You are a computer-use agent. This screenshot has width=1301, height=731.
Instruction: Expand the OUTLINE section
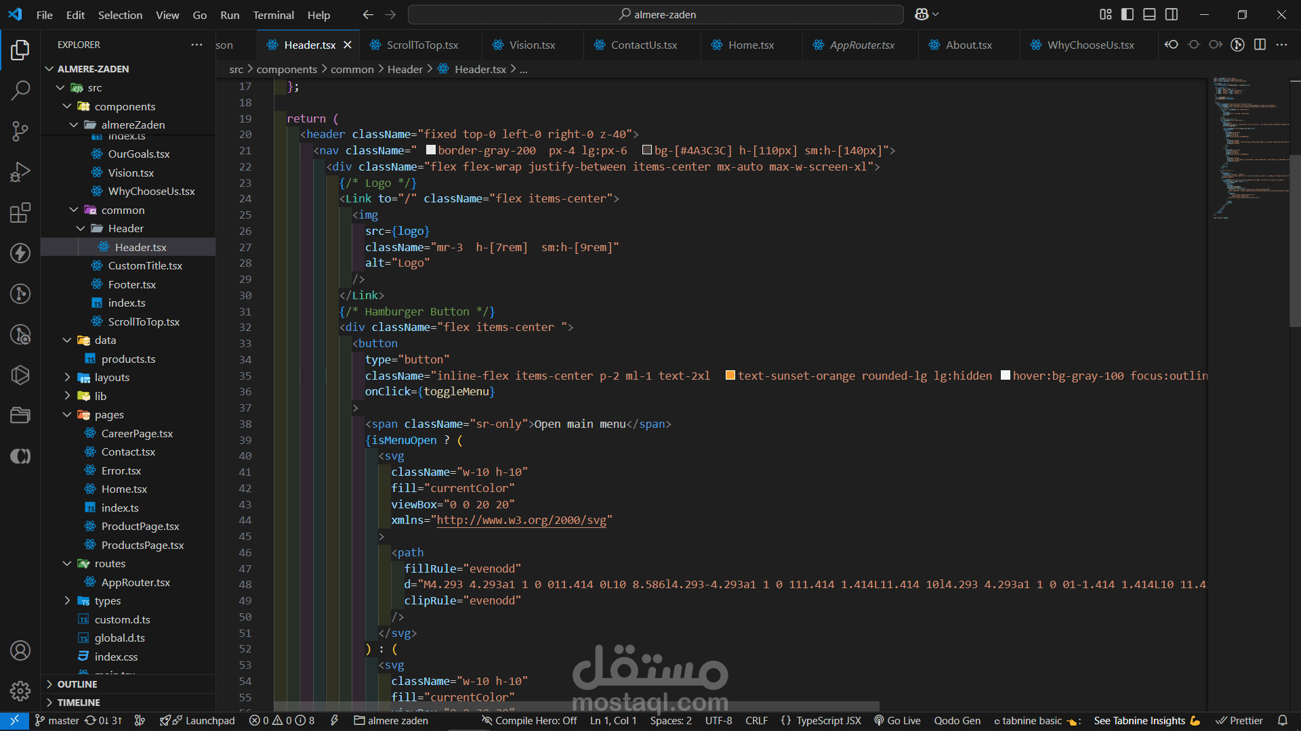pos(77,684)
